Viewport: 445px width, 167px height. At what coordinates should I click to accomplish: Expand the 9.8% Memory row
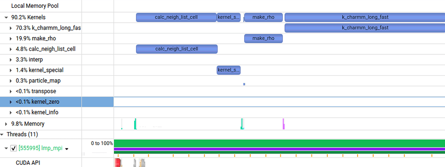tap(6, 124)
